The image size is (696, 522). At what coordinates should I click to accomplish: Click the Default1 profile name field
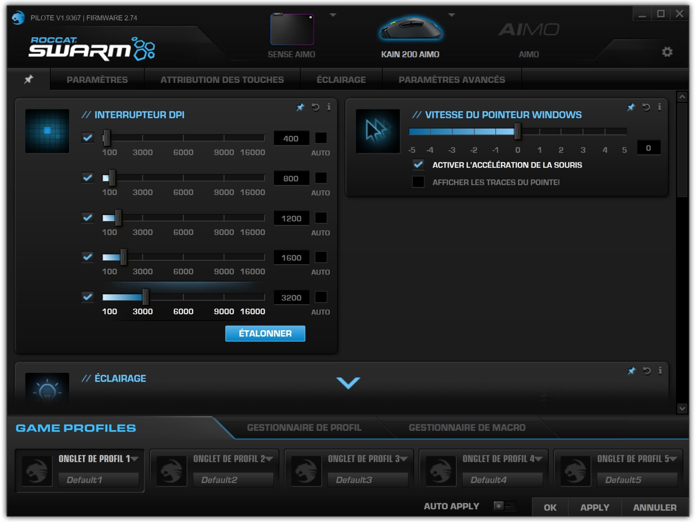pyautogui.click(x=99, y=480)
